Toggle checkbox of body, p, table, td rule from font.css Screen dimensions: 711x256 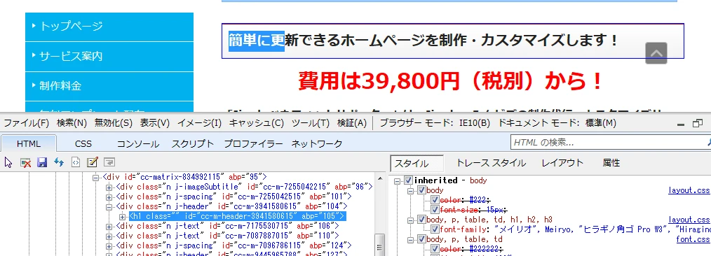pyautogui.click(x=421, y=239)
